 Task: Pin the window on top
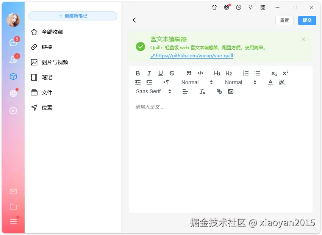pos(250,8)
